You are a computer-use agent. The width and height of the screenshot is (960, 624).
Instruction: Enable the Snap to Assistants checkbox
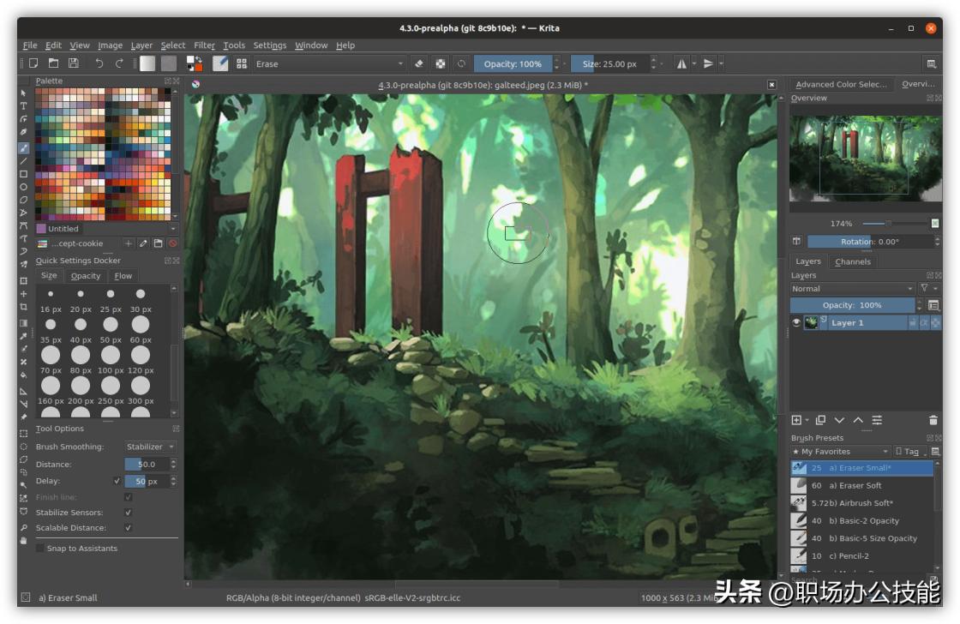pyautogui.click(x=40, y=549)
